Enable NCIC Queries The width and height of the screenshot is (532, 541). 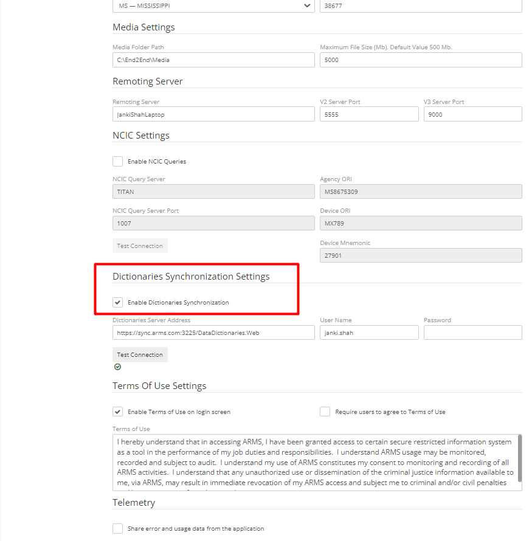(117, 161)
